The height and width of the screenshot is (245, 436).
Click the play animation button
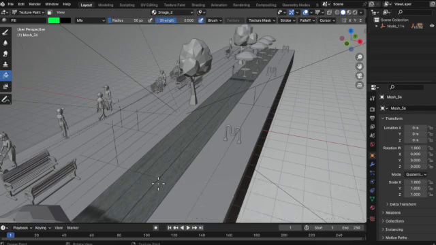pyautogui.click(x=188, y=228)
